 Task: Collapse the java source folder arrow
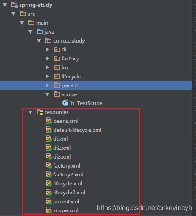pos(31,32)
